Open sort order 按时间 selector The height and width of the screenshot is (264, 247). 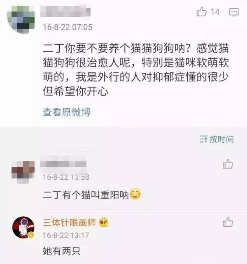(217, 139)
